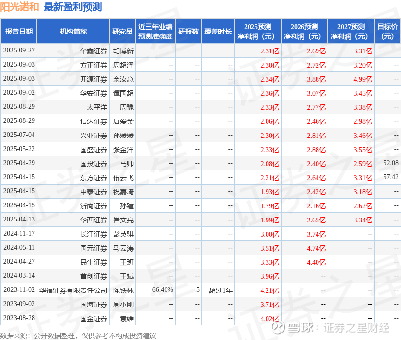Image resolution: width=401 pixels, height=340 pixels.
Task: Click the 覆盖时长 column header
Action: pyautogui.click(x=218, y=31)
